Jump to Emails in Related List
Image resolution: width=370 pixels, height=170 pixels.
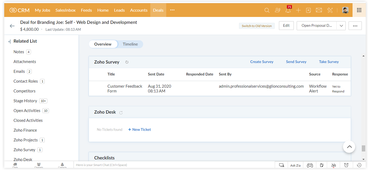click(x=19, y=71)
